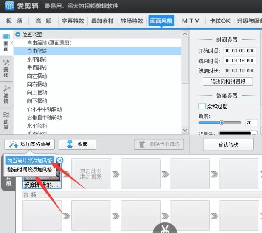Switch to 叠加素材 tab
The image size is (262, 233).
(102, 21)
